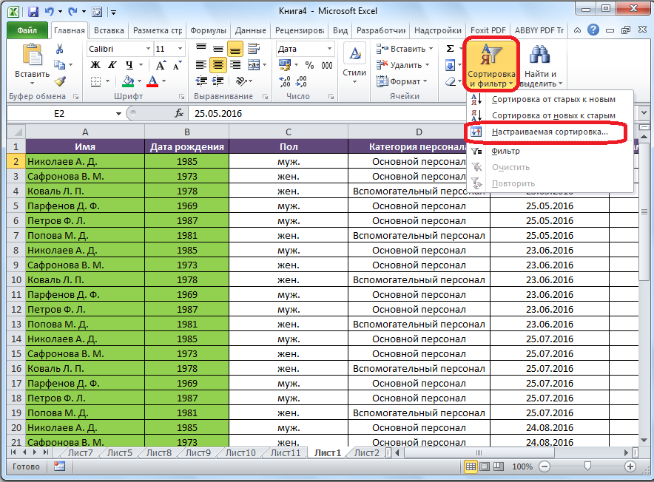
Task: Open the green Файл button
Action: [x=27, y=31]
